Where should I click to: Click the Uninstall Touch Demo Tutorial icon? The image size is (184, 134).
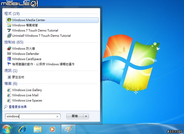pos(9,35)
